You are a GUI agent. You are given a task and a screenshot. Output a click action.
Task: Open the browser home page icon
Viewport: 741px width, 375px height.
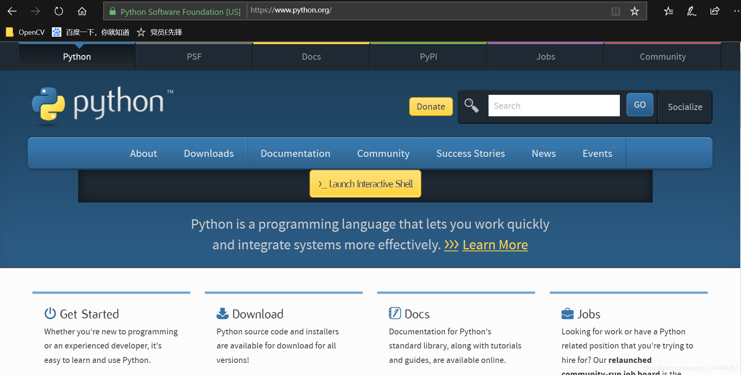click(82, 11)
